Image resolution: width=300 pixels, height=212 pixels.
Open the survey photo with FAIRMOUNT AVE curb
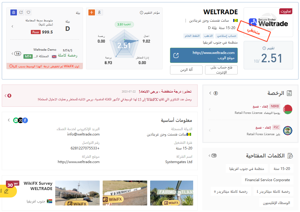(x=125, y=193)
